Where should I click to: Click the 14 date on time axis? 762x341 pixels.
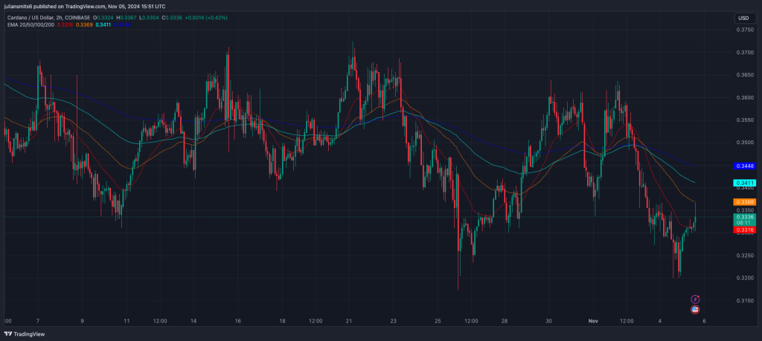coord(193,321)
